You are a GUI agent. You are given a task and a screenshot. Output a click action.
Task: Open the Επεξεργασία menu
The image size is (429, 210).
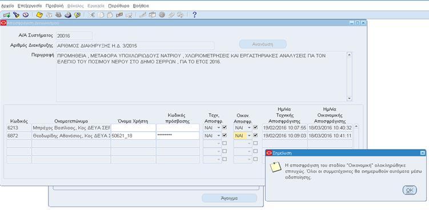(30, 6)
